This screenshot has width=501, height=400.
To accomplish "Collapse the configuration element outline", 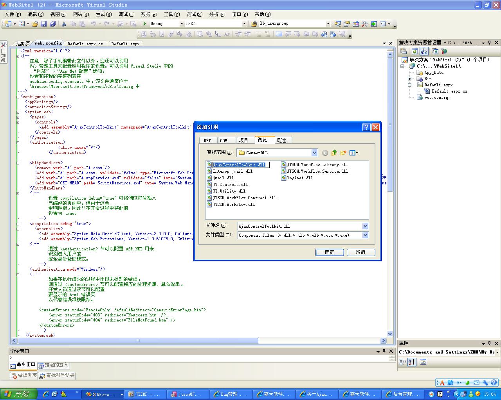I will pyautogui.click(x=18, y=96).
